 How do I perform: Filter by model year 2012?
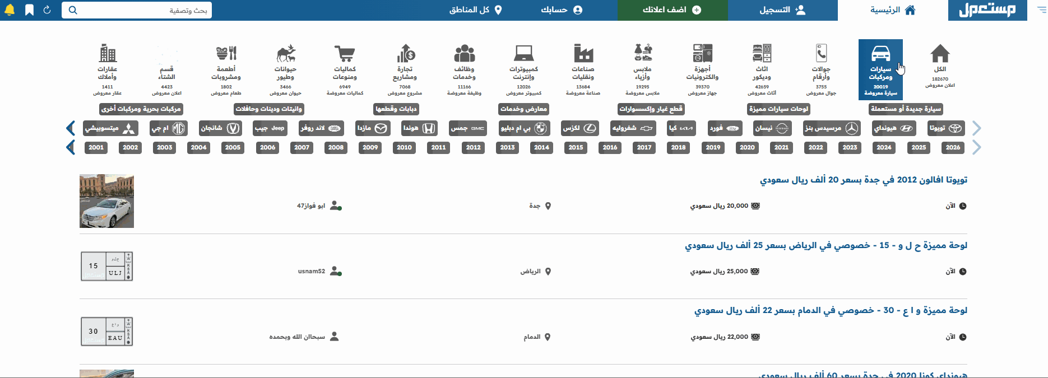point(473,147)
